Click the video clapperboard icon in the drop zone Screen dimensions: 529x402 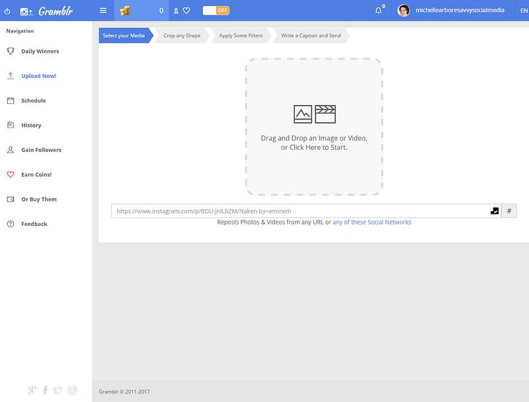[325, 114]
